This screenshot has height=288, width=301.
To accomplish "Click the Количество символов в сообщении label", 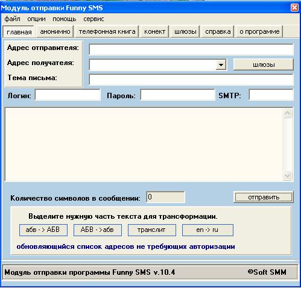I will 75,198.
